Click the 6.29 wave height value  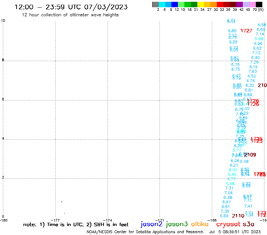pos(233,42)
